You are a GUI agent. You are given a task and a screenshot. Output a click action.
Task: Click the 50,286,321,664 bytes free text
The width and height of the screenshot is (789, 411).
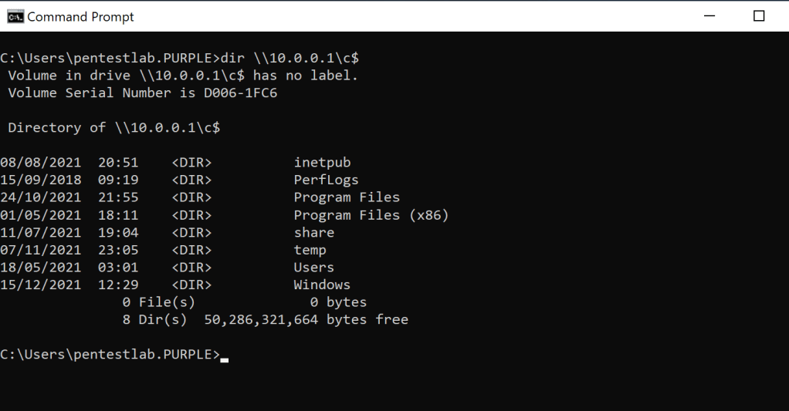click(306, 319)
